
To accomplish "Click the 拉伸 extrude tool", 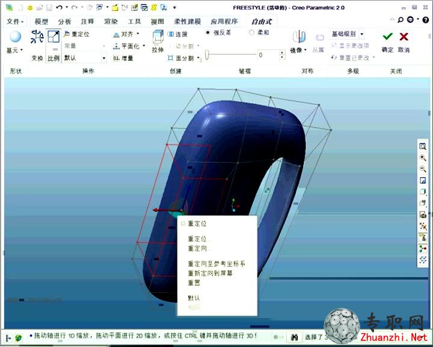I will pyautogui.click(x=158, y=42).
